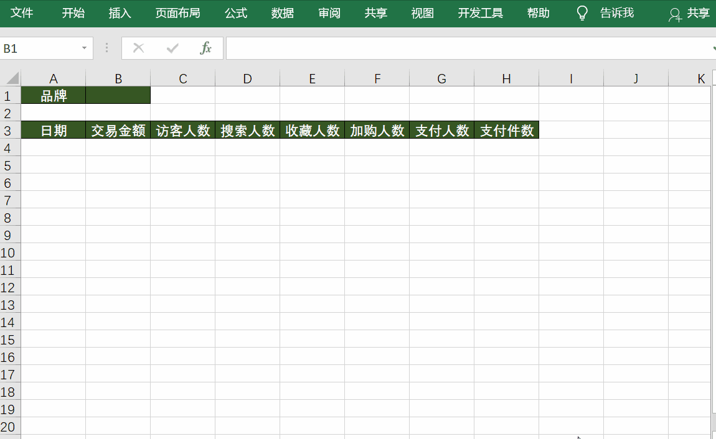Open the 帮助 ribbon tab
This screenshot has width=716, height=439.
[x=539, y=13]
